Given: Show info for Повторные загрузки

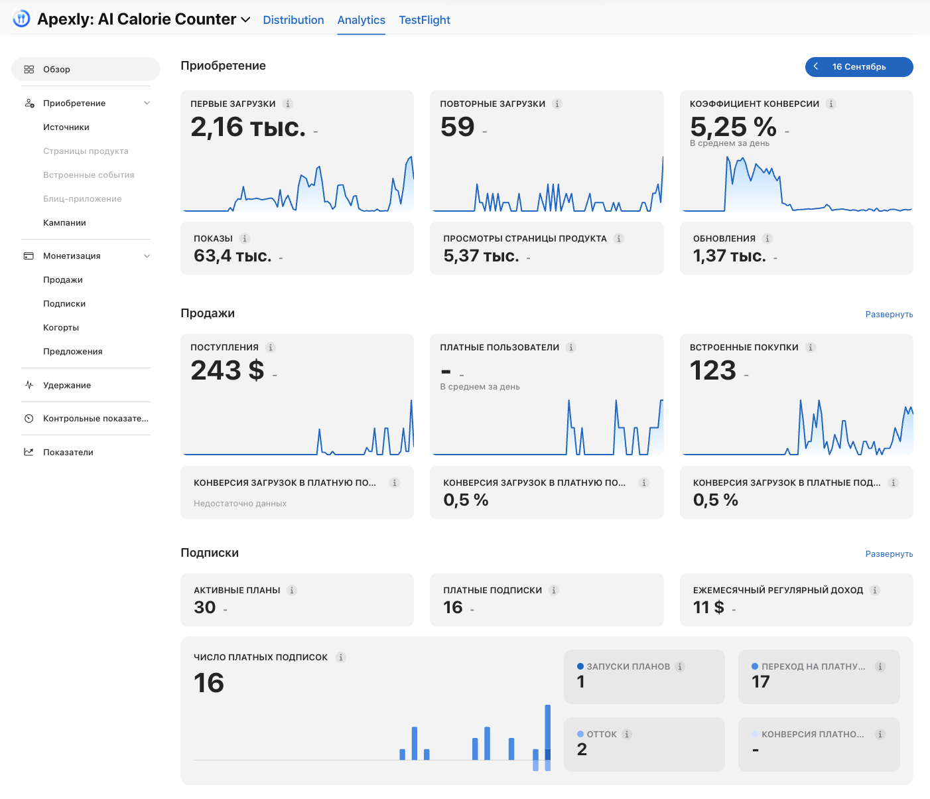Looking at the screenshot, I should 557,104.
